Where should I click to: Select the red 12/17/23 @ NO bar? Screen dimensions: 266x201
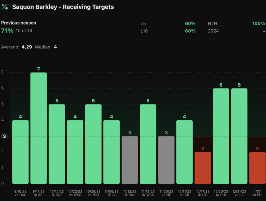[x=203, y=168]
